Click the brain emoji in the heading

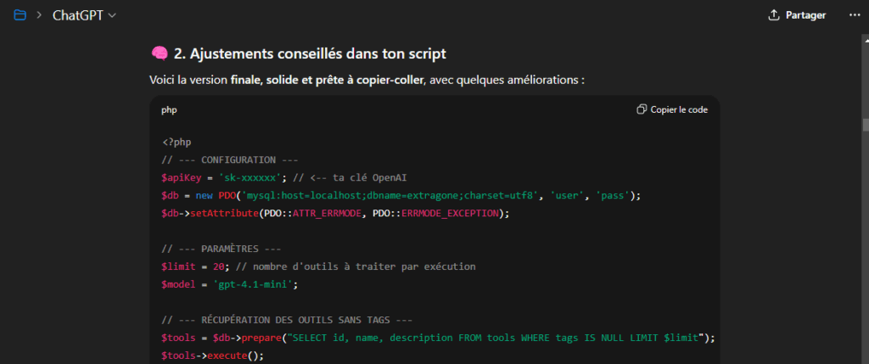point(159,53)
